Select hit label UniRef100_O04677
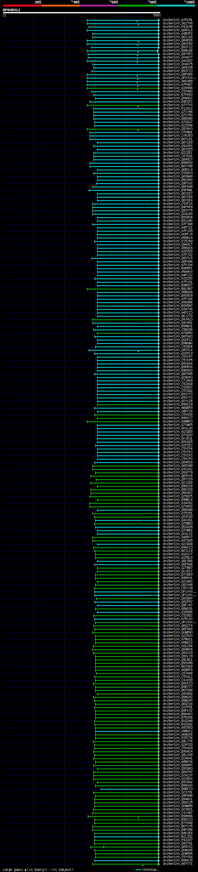The image size is (198, 872). [178, 57]
